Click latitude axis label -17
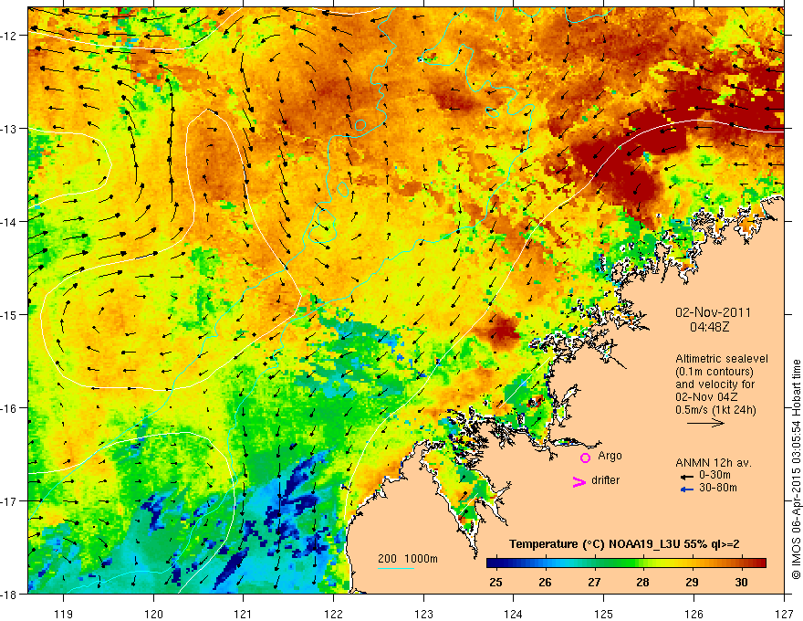 tap(10, 500)
